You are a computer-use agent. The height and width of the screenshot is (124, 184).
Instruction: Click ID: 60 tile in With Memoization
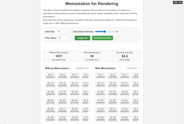click(x=125, y=119)
